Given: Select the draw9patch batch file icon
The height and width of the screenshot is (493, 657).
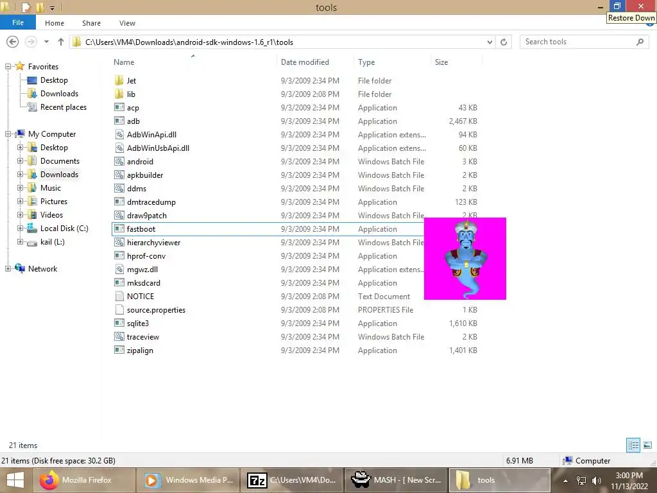Looking at the screenshot, I should click(x=119, y=216).
